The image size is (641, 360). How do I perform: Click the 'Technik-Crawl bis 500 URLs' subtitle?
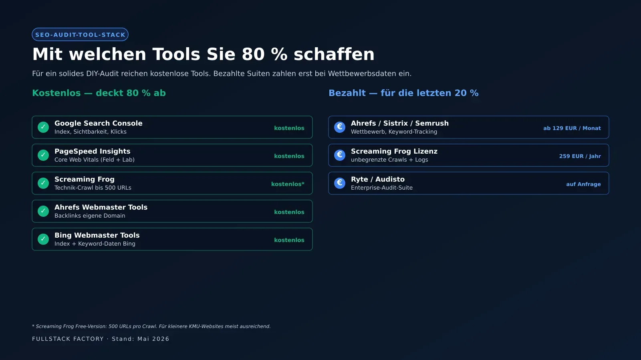click(x=93, y=188)
